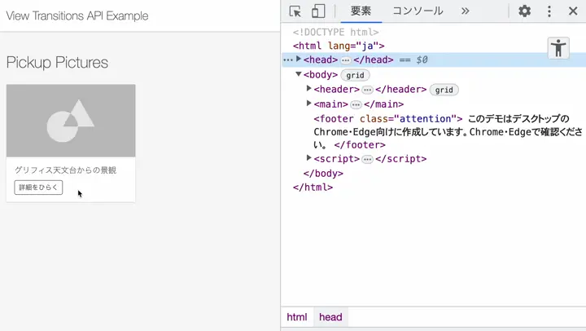Open the DevTools three-dot menu

(x=549, y=11)
